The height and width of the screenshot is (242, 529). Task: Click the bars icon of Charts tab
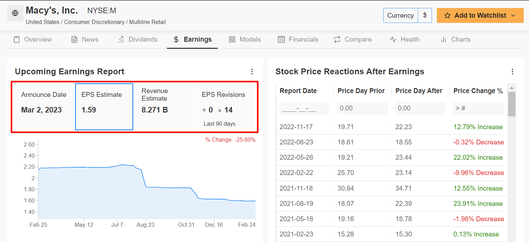tap(443, 40)
